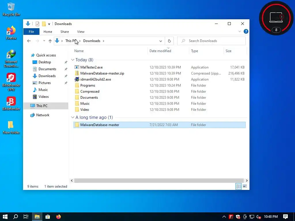The image size is (295, 221).
Task: Switch to the View ribbon tab
Action: point(81,32)
